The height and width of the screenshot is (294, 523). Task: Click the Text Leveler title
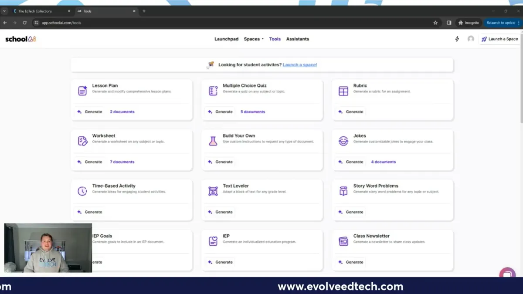(x=236, y=186)
